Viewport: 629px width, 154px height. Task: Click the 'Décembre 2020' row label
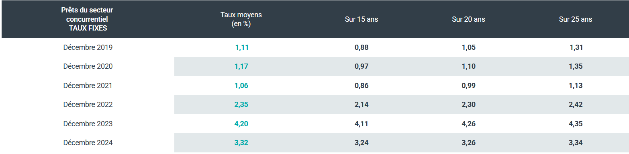[x=88, y=66]
